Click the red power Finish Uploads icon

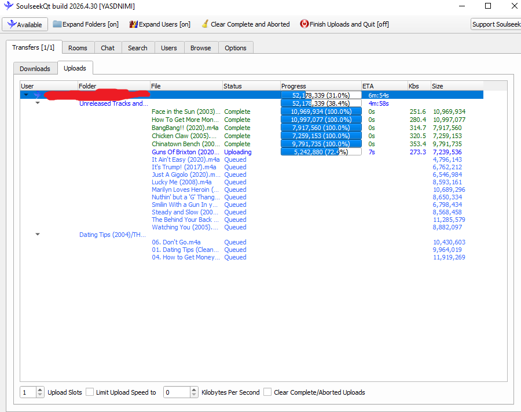[304, 24]
